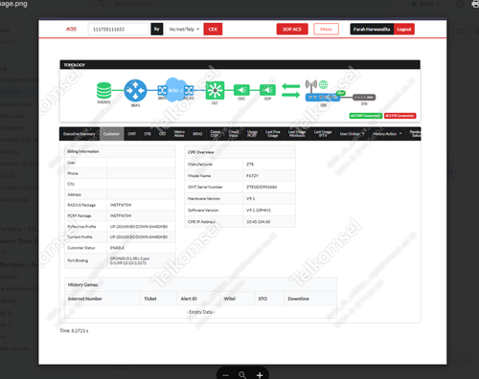Switch to the ONT tab

(x=132, y=134)
